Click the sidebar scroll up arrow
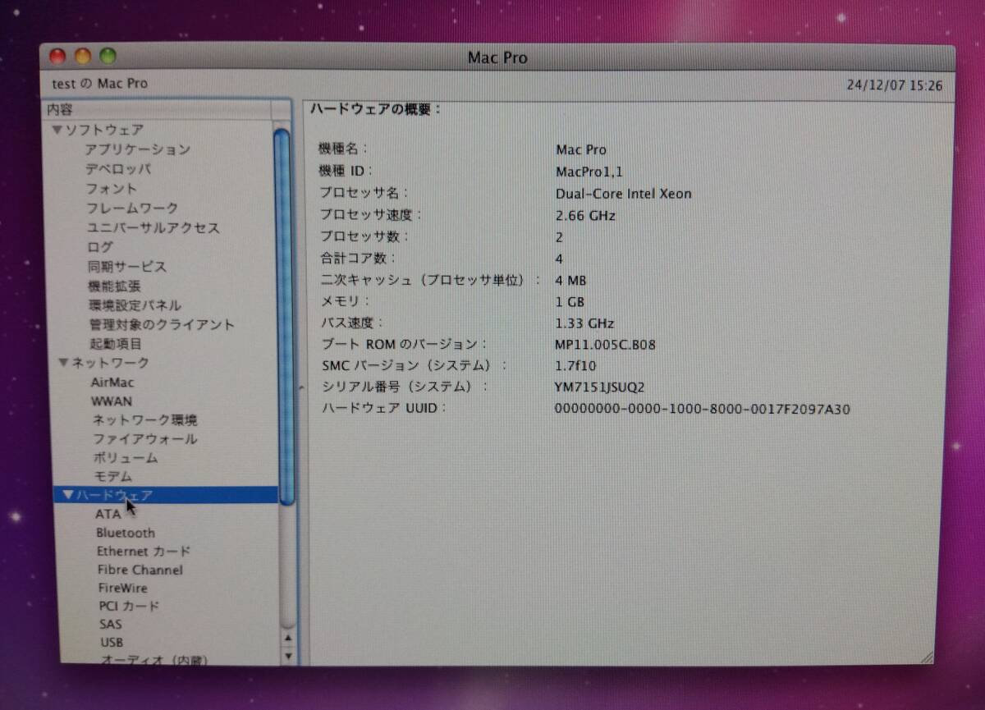The width and height of the screenshot is (985, 710). tap(287, 637)
